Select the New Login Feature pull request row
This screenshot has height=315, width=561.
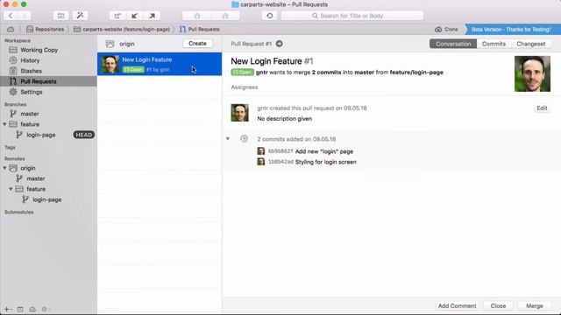pos(160,64)
